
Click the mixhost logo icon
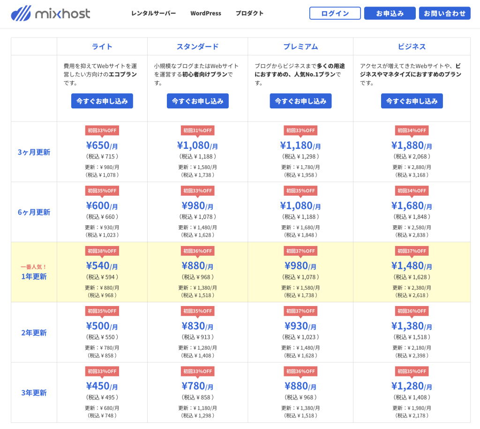point(22,13)
